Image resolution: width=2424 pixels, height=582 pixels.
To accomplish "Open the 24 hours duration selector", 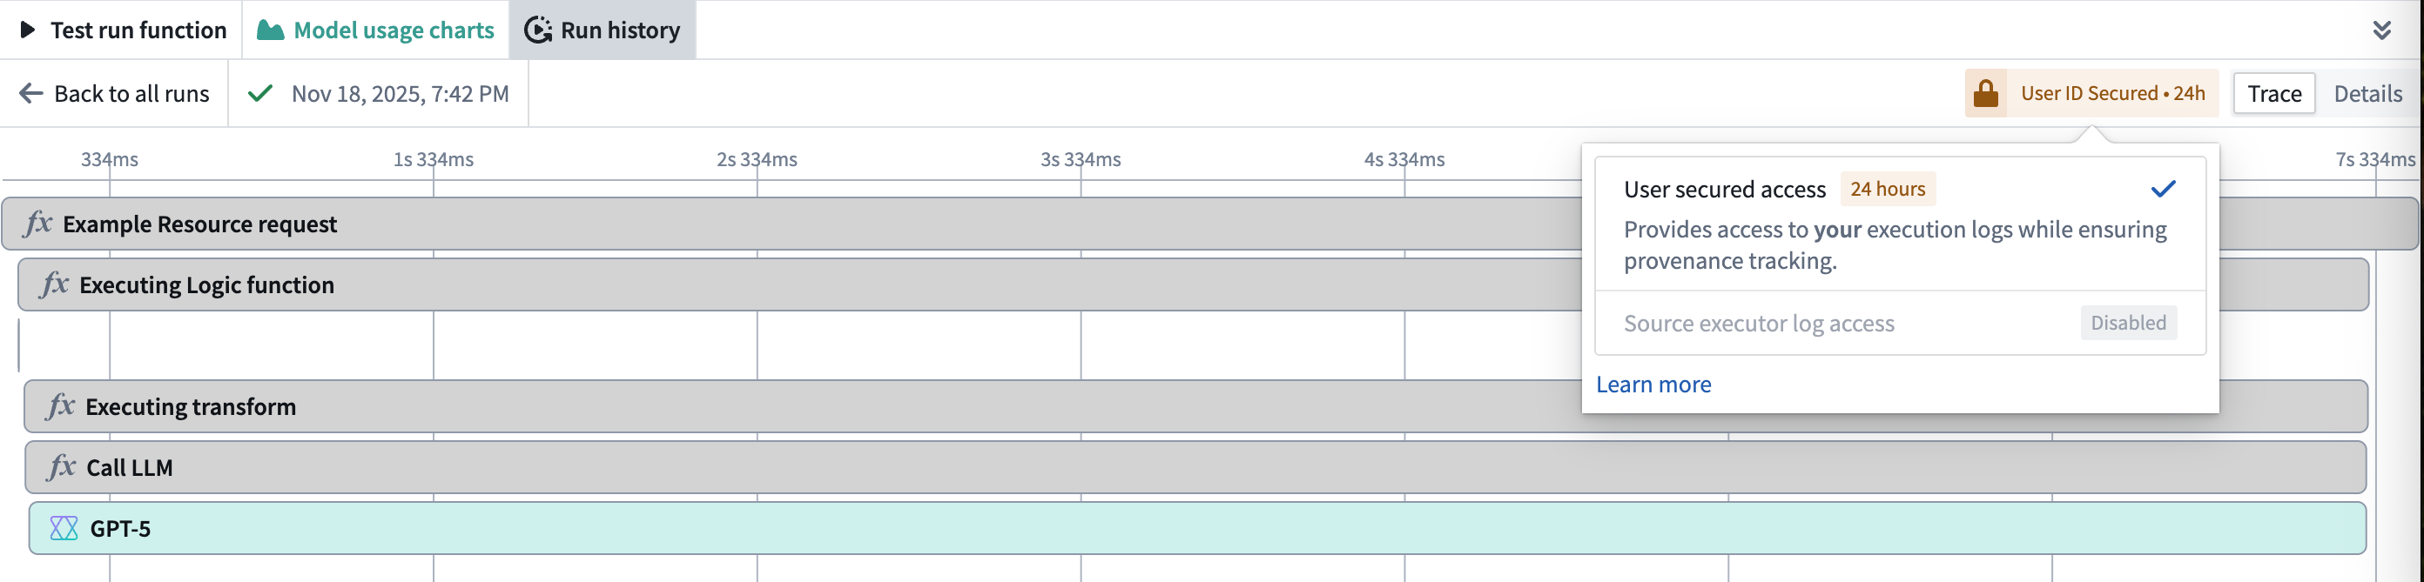I will coord(1888,189).
